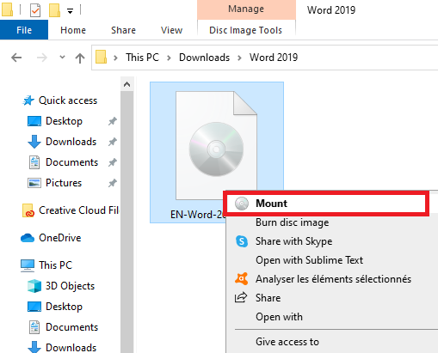Click the OneDrive cloud icon
Screen dimensions: 438x353
coord(28,238)
